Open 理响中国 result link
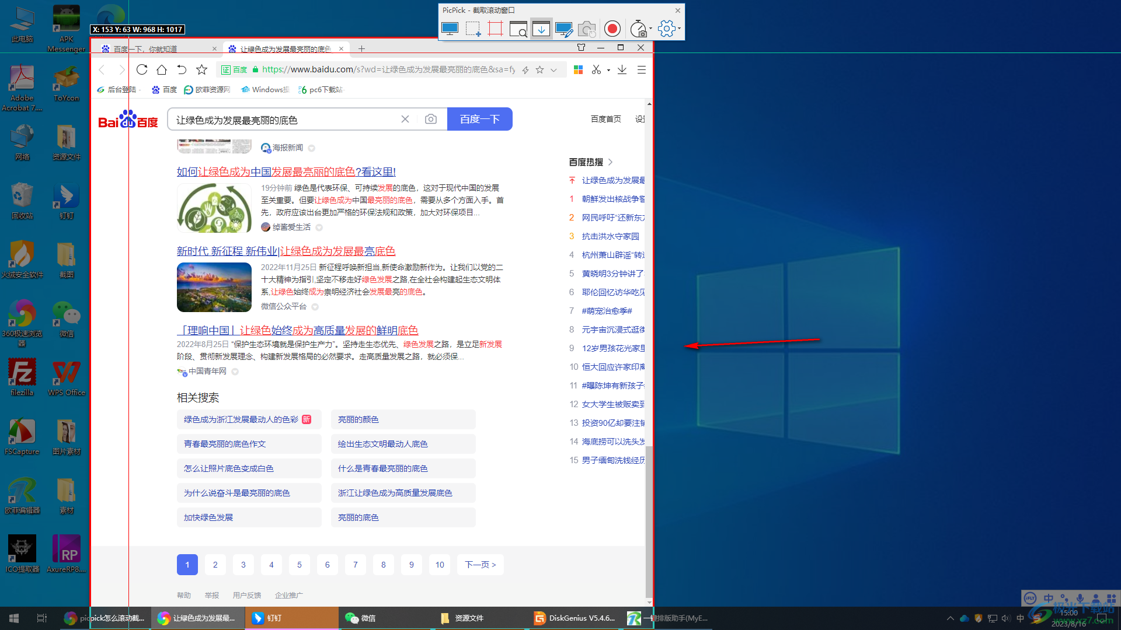Viewport: 1121px width, 630px height. [298, 331]
